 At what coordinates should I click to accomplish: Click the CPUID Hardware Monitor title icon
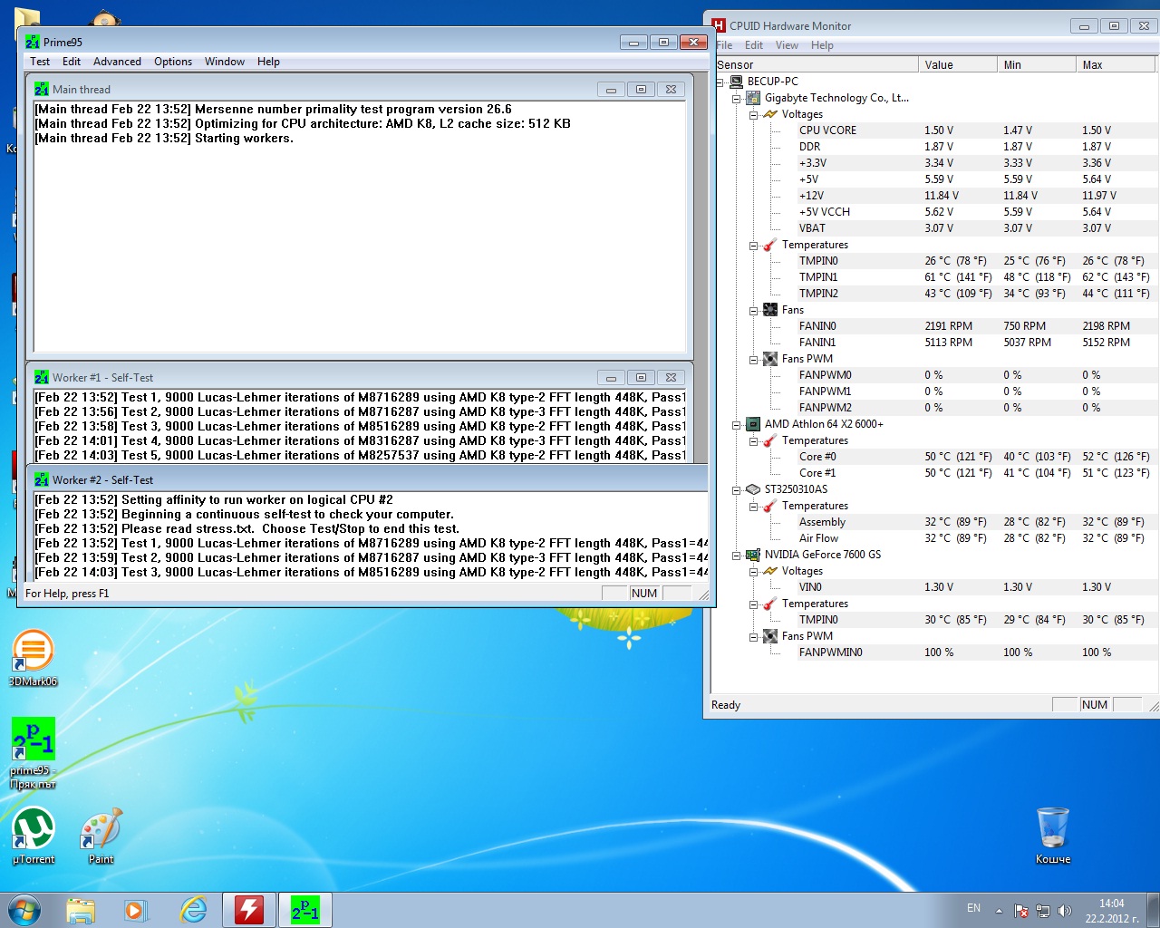[719, 25]
